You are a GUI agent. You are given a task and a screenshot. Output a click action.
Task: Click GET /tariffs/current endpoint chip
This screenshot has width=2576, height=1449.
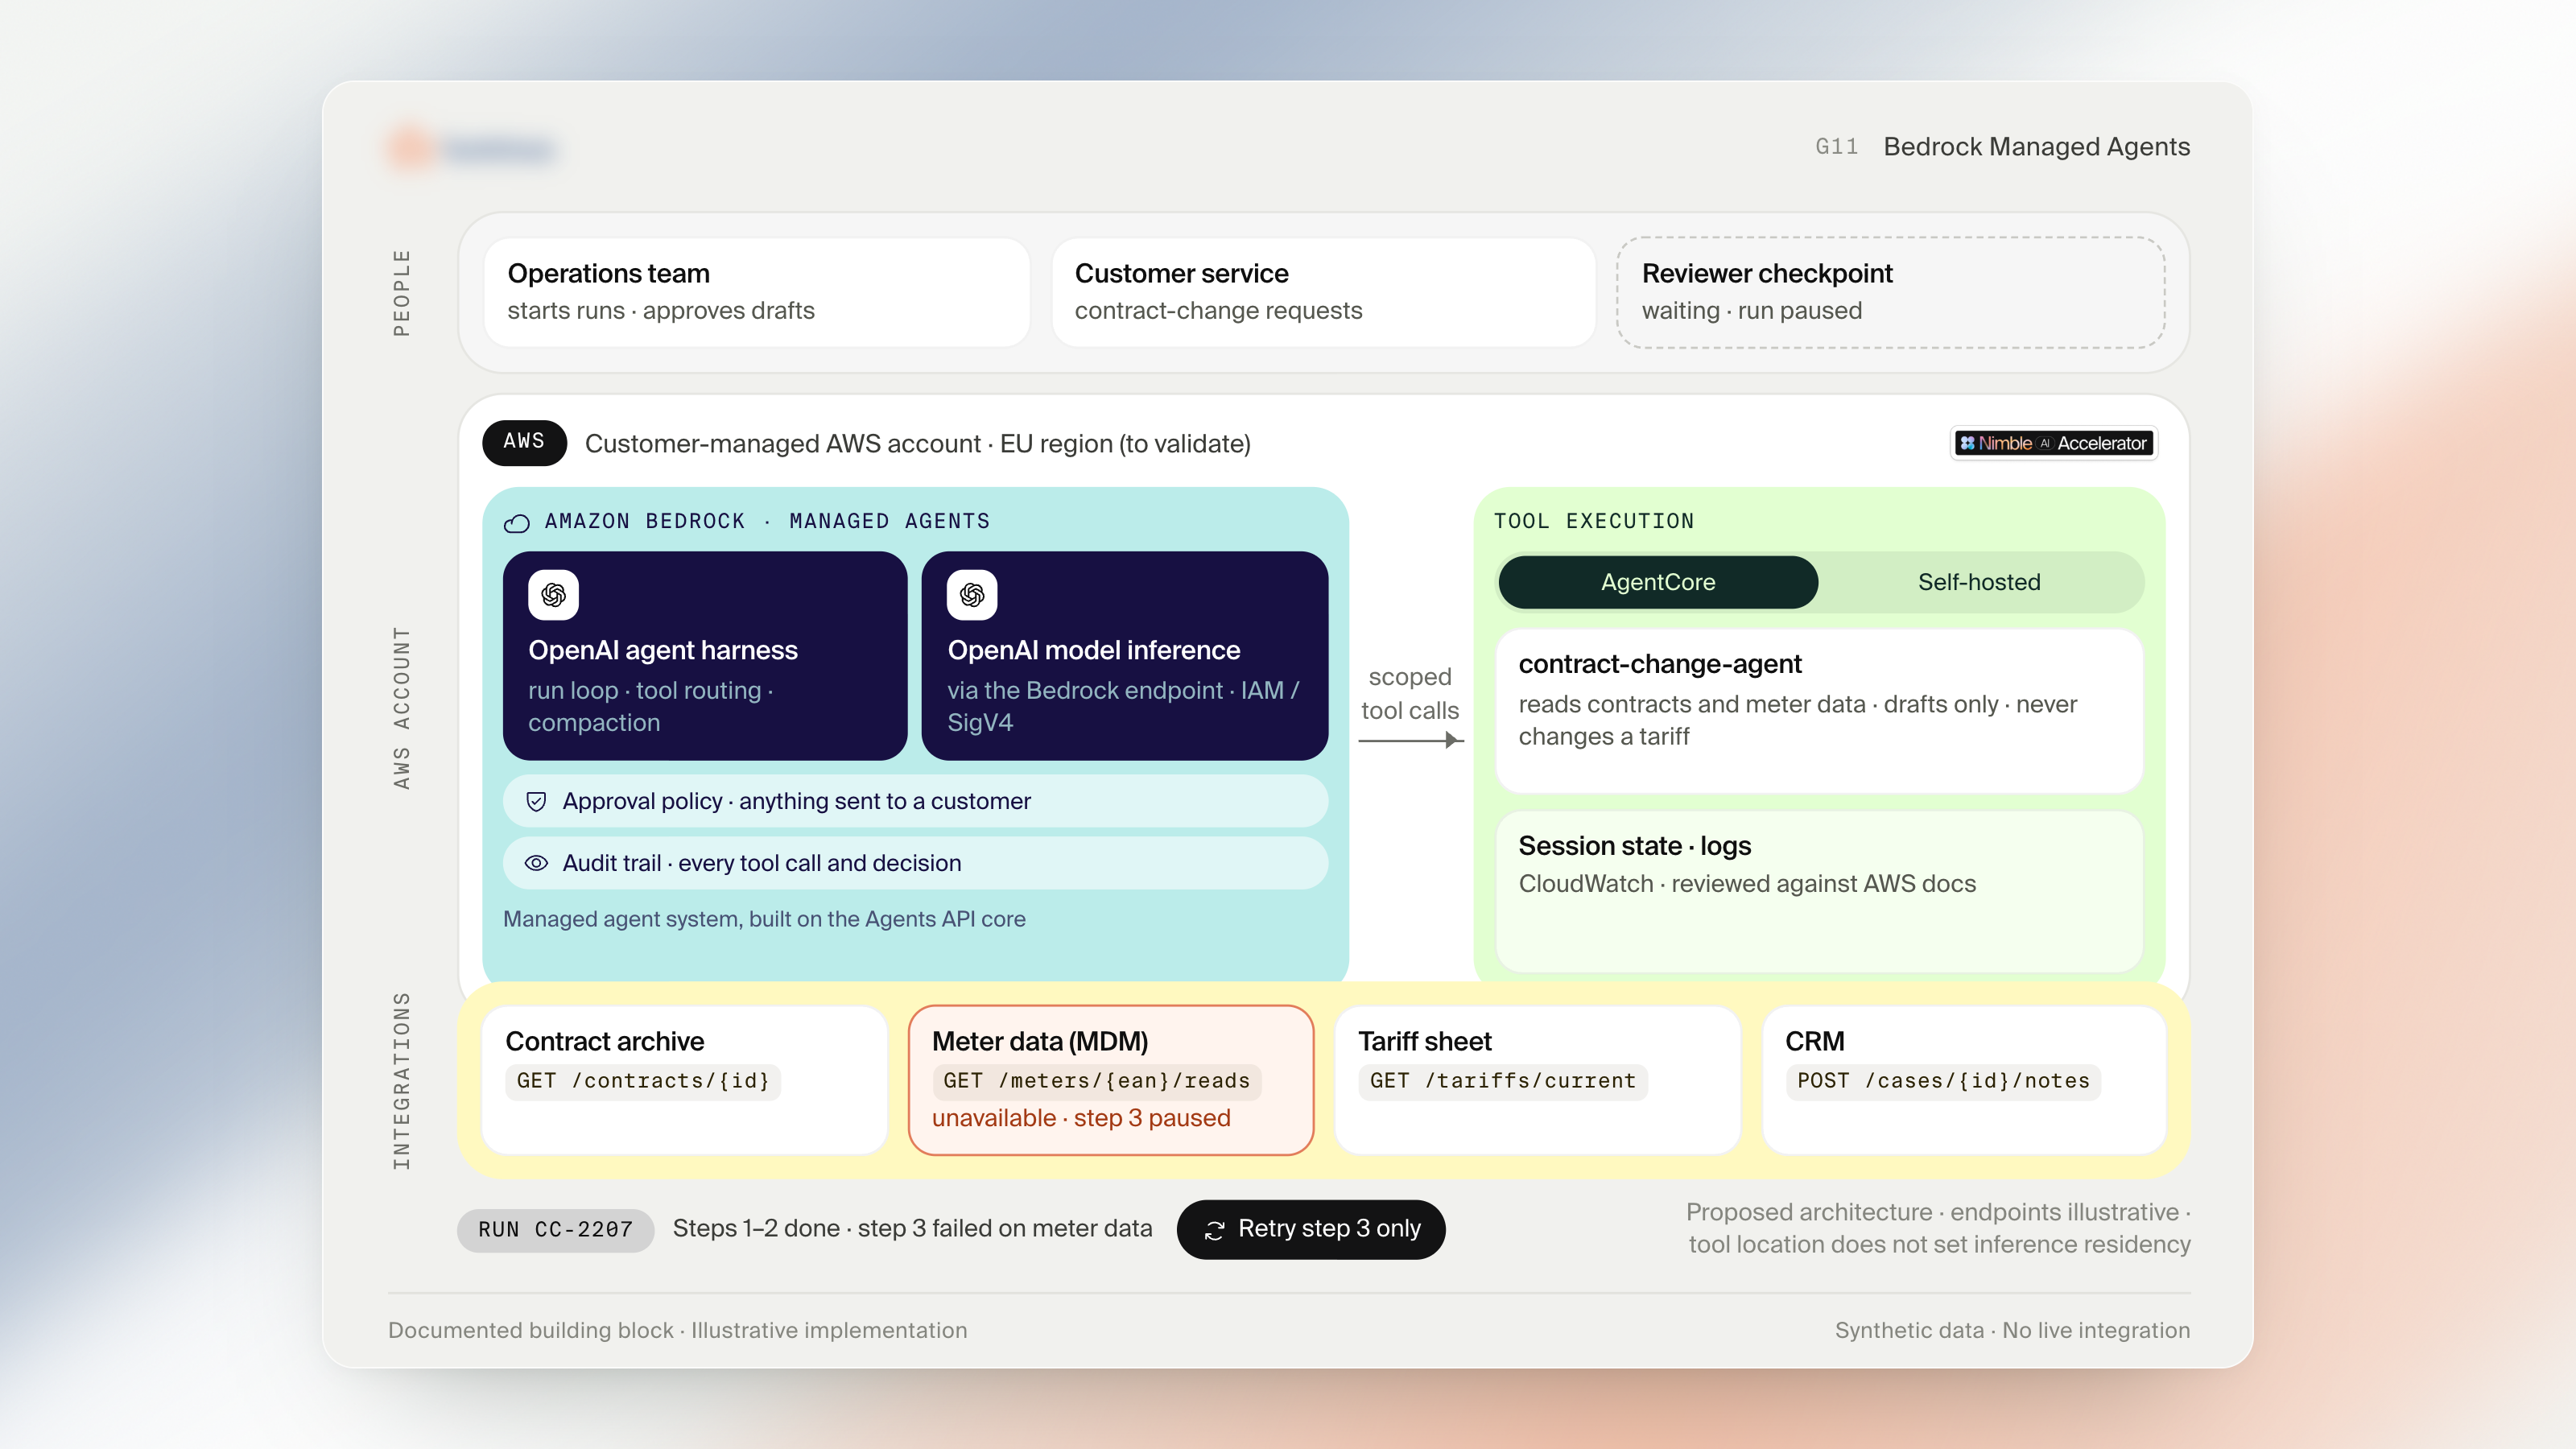(x=1502, y=1081)
